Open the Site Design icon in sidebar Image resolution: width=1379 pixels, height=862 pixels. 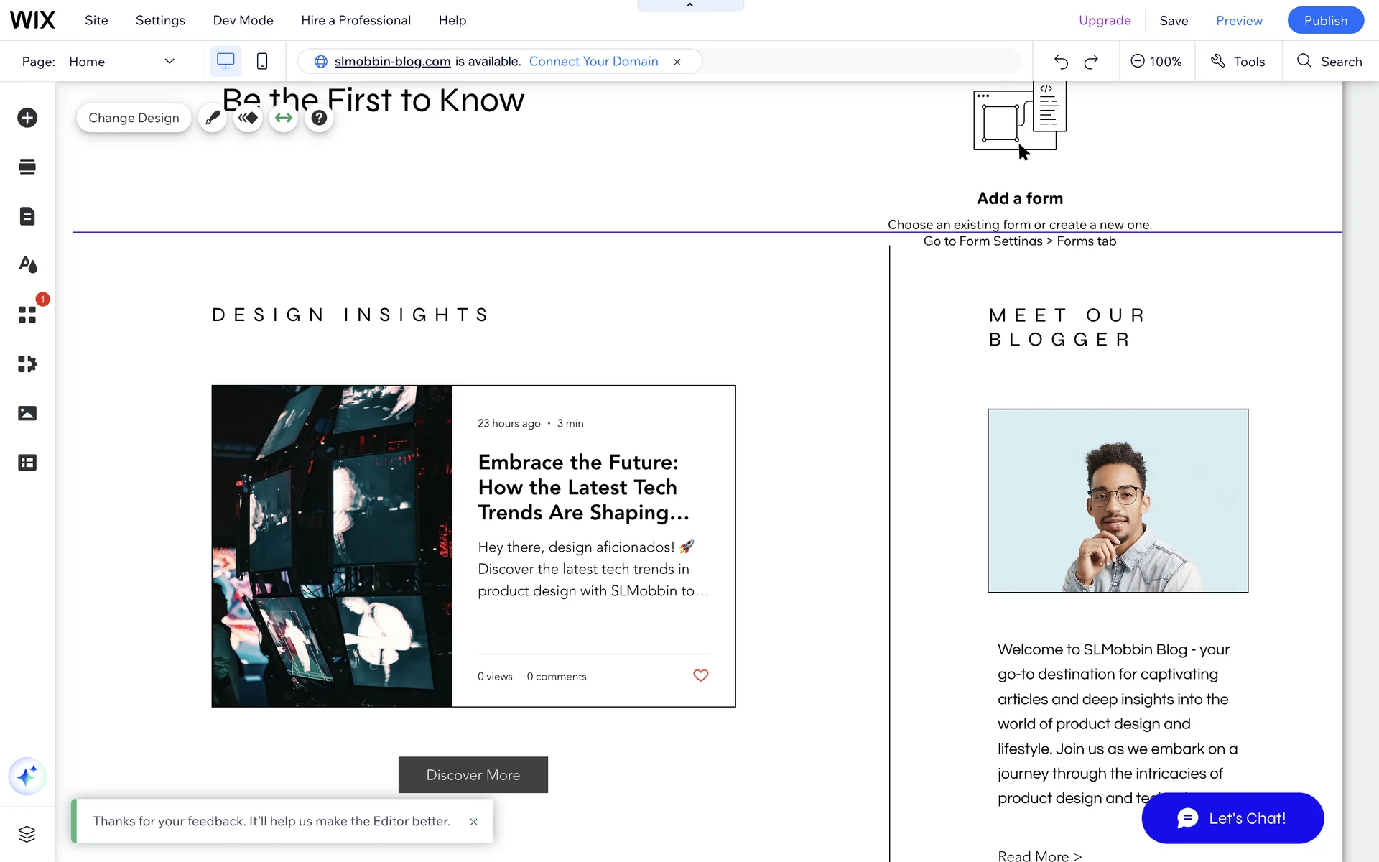27,265
